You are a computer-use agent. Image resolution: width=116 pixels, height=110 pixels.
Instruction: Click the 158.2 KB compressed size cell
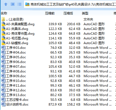click(74, 104)
